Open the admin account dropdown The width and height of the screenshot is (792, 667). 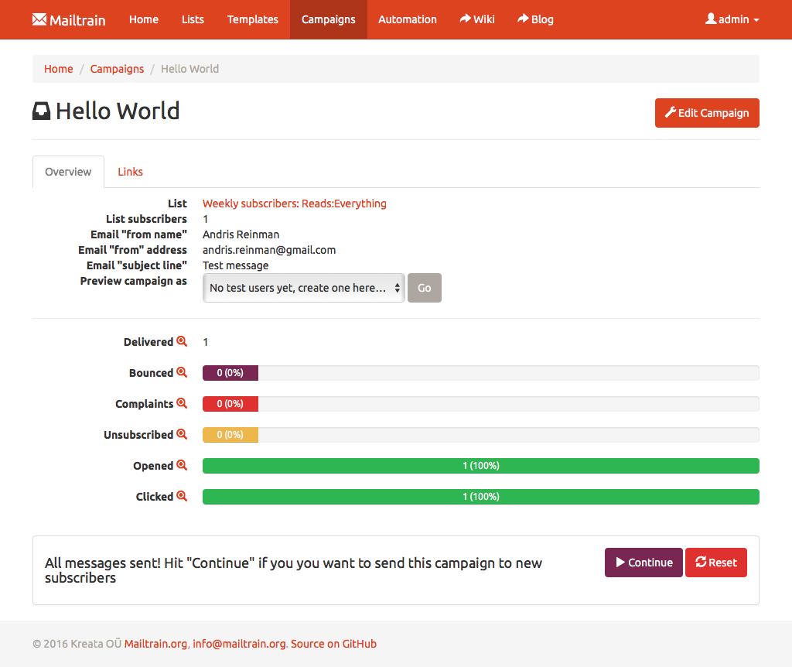click(731, 19)
